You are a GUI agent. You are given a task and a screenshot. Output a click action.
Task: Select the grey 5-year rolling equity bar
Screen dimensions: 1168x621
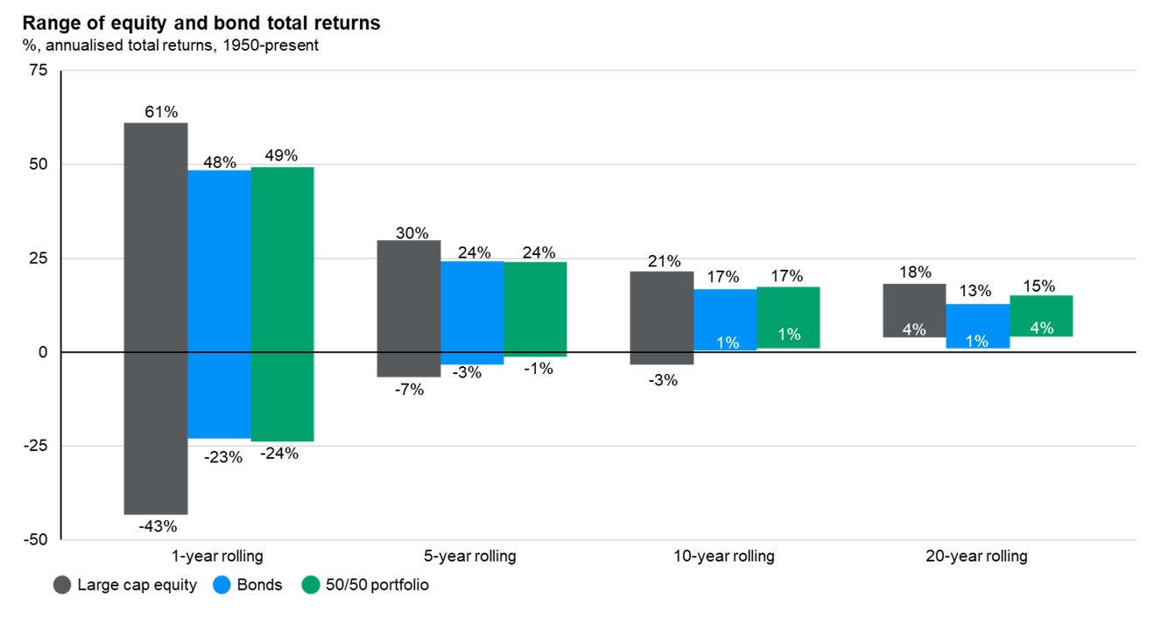(409, 308)
